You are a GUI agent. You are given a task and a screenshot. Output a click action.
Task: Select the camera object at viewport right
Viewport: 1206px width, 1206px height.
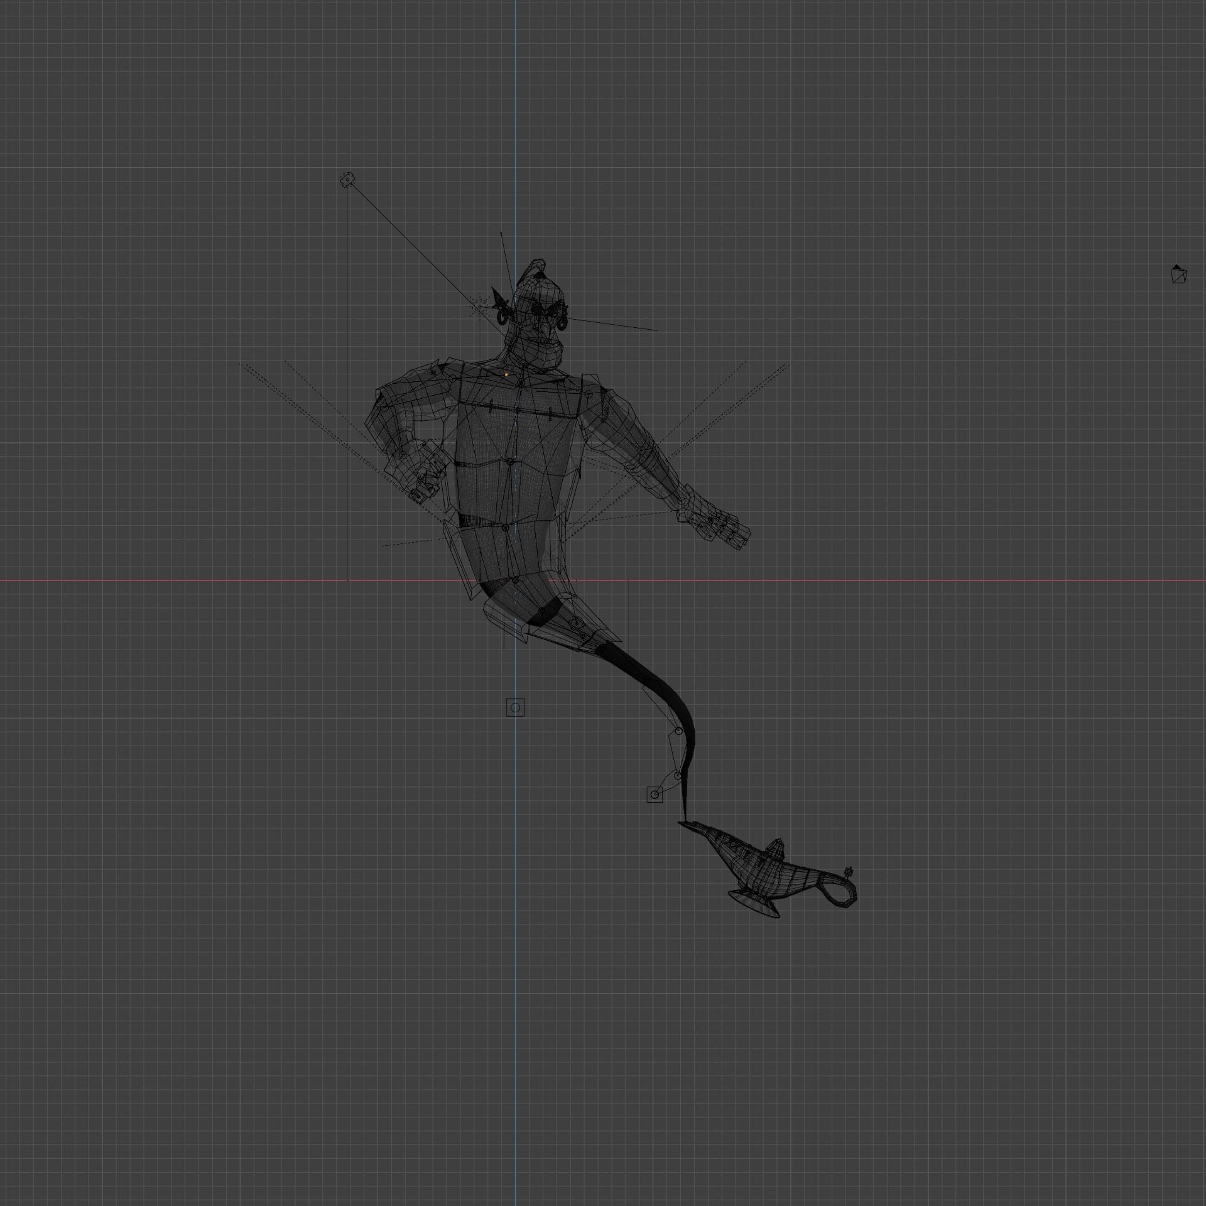coord(1179,274)
